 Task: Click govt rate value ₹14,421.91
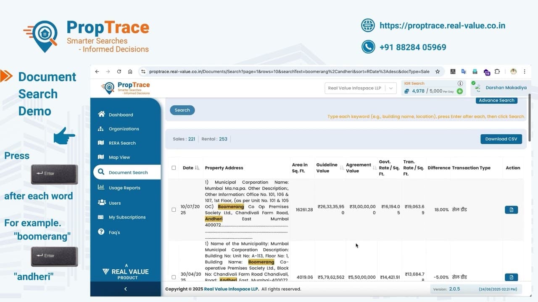pos(391,277)
